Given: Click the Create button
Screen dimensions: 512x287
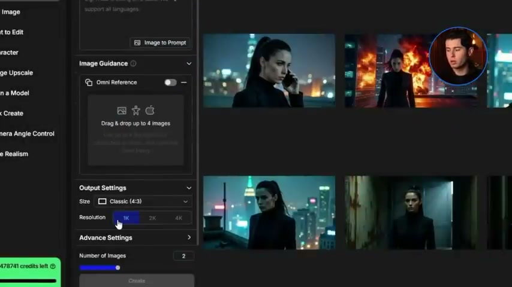Looking at the screenshot, I should click(x=137, y=280).
